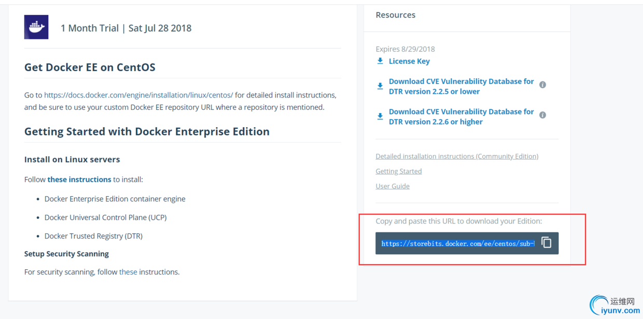Viewport: 643px width, 319px height.
Task: Open 'these' link for security scanning instructions
Action: pyautogui.click(x=128, y=272)
